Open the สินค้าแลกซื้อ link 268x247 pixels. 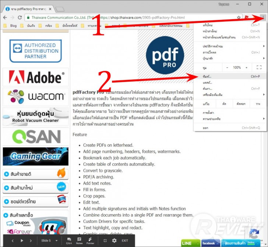tap(21, 215)
